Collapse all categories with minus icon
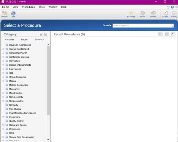 click(x=46, y=34)
